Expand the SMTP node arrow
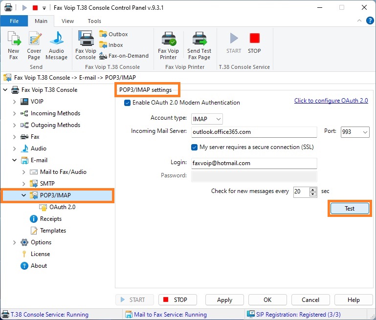The width and height of the screenshot is (376, 320). coord(24,184)
